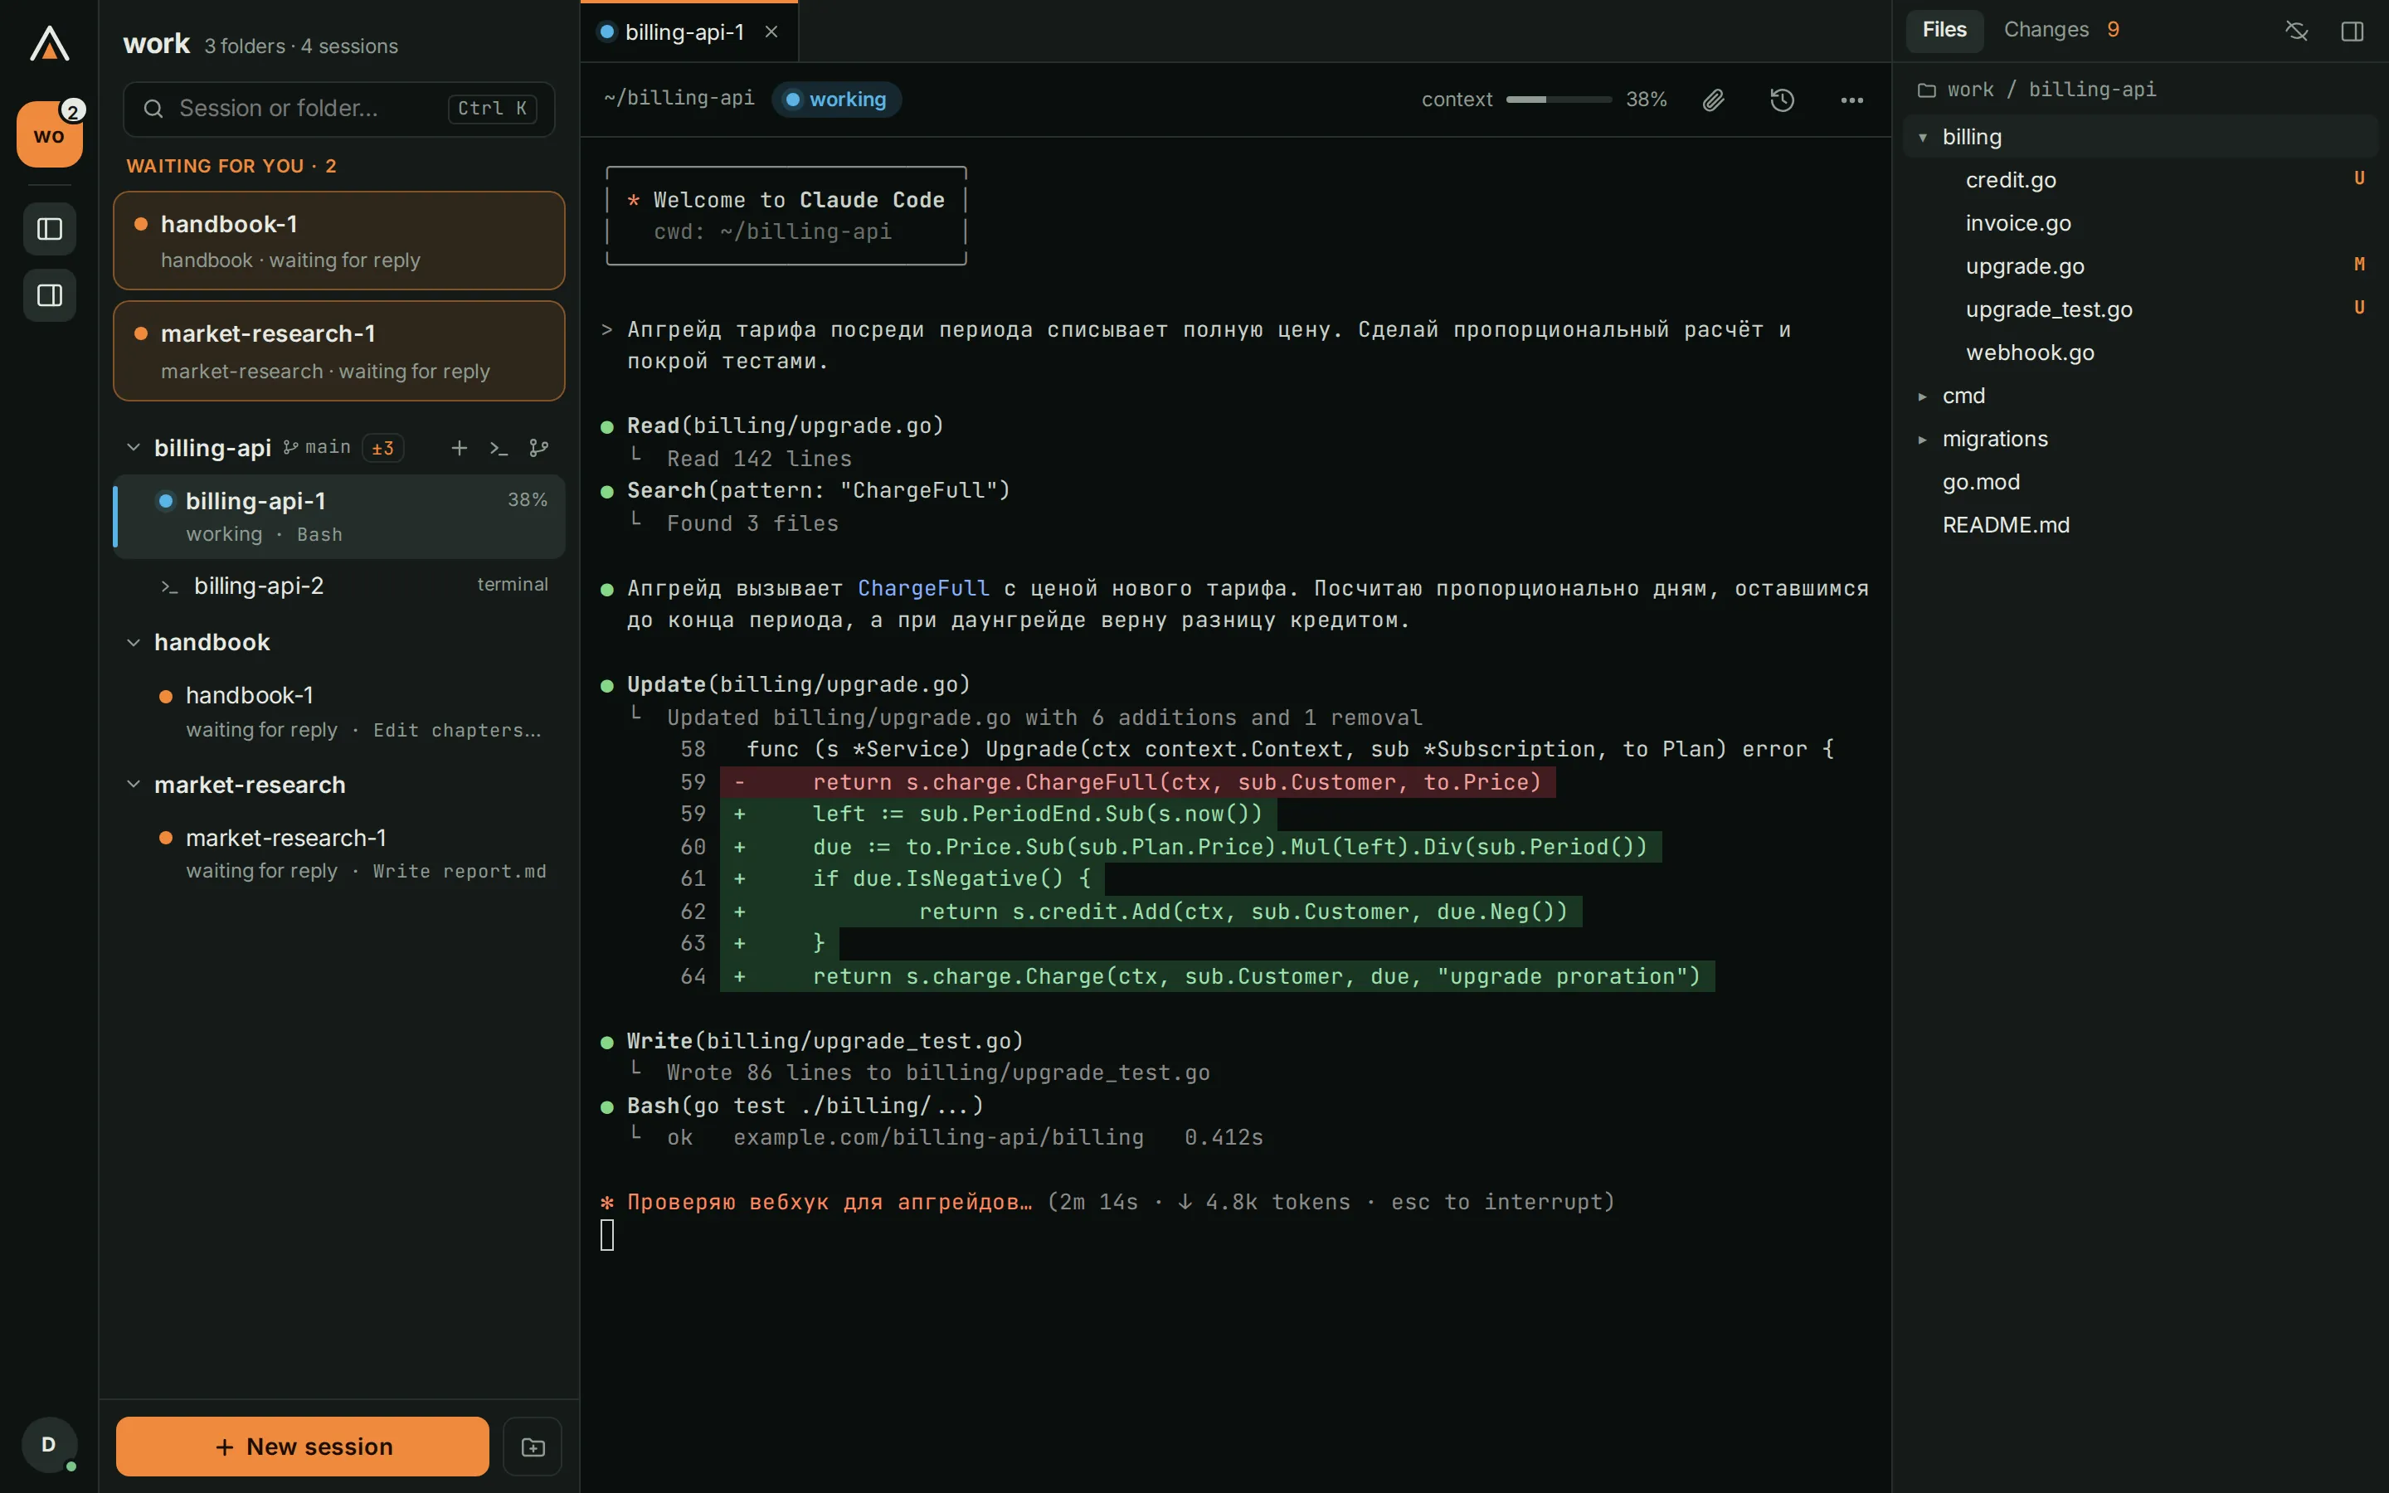The height and width of the screenshot is (1493, 2389).
Task: Open the 'wo' workspace avatar with badge 2
Action: tap(50, 134)
